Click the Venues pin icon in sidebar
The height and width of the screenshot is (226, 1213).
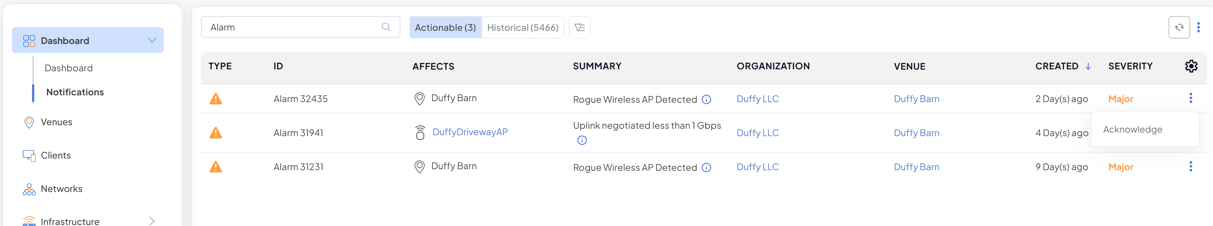(x=29, y=122)
